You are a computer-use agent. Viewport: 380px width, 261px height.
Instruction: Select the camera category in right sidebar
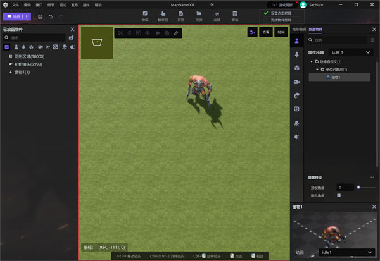[x=296, y=82]
